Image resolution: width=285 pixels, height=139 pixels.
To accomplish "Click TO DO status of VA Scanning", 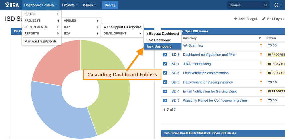I will tap(272, 45).
